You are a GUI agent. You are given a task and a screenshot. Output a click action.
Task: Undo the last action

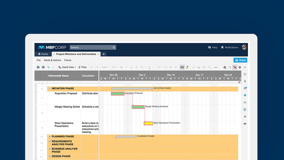[48, 67]
